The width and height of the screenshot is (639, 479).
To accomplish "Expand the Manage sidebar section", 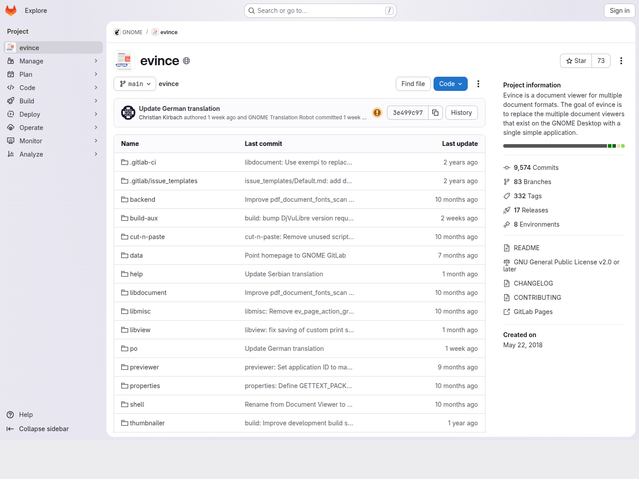I will [x=53, y=61].
